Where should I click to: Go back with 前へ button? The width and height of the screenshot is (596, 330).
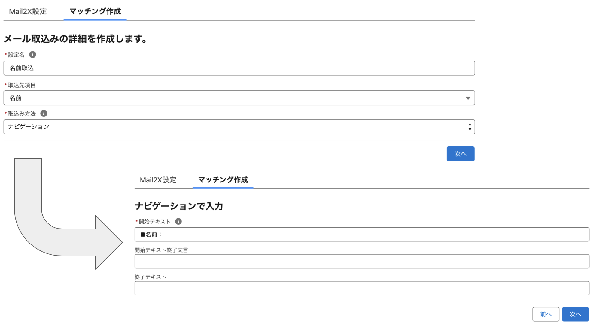pyautogui.click(x=546, y=314)
